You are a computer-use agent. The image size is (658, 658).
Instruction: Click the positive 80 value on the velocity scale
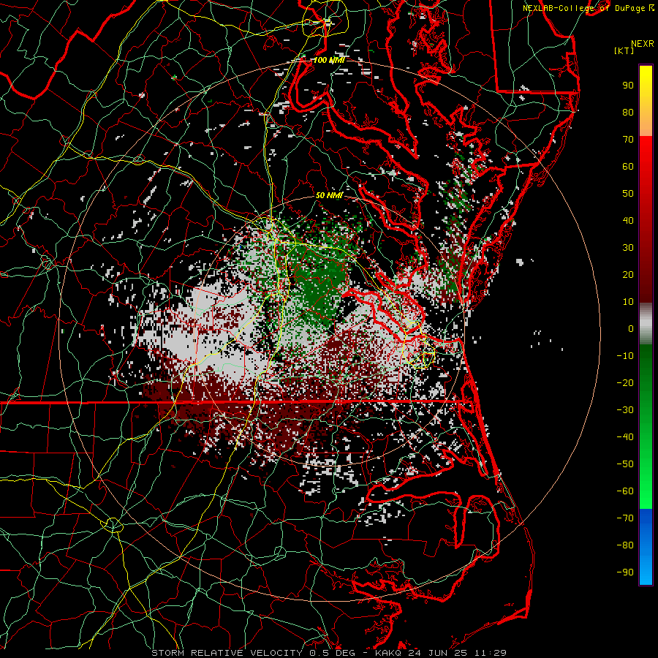tap(628, 112)
